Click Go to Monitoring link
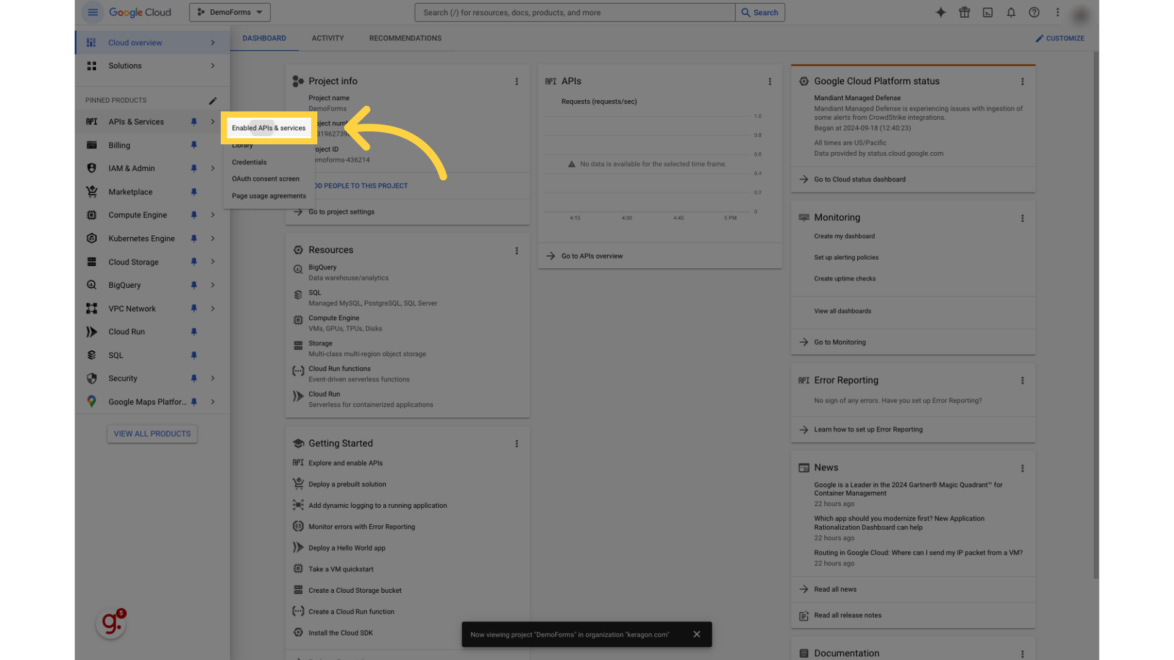 click(x=840, y=342)
